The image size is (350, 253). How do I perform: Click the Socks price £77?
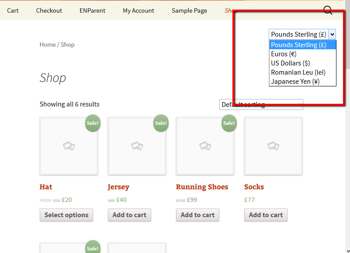point(250,200)
